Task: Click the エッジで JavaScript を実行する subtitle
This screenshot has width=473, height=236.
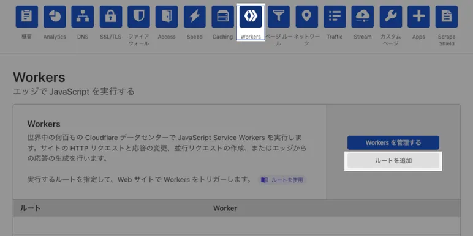Action: (x=74, y=91)
